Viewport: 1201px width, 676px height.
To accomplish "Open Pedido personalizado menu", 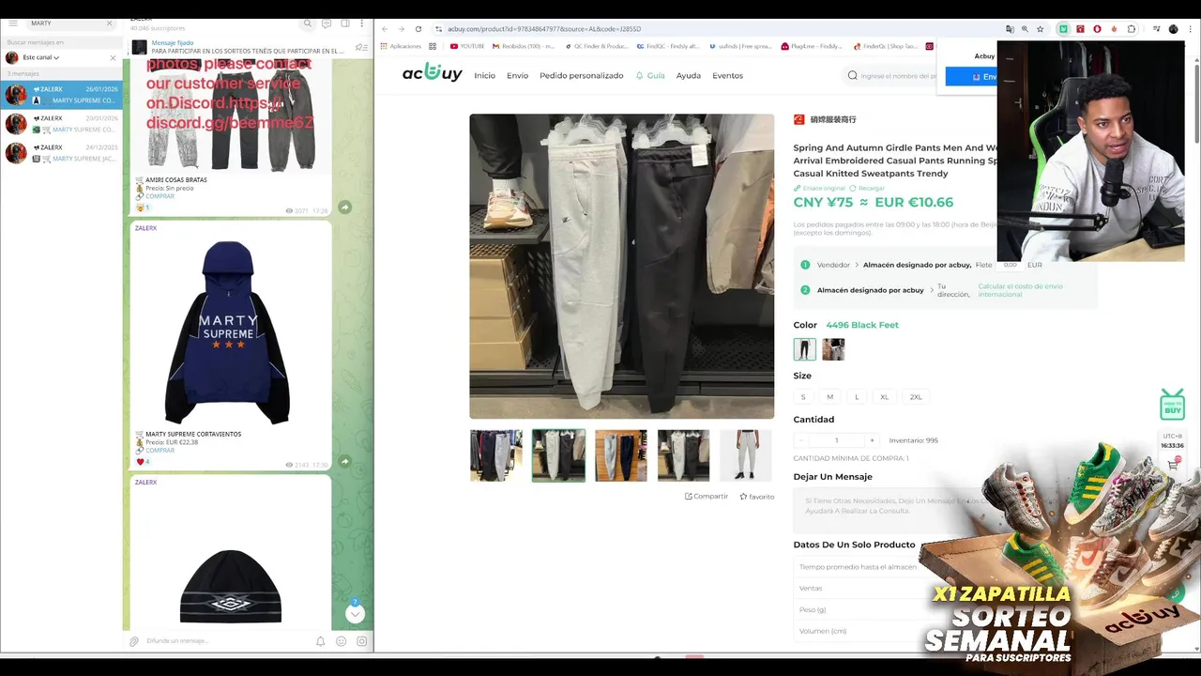I will [x=581, y=75].
